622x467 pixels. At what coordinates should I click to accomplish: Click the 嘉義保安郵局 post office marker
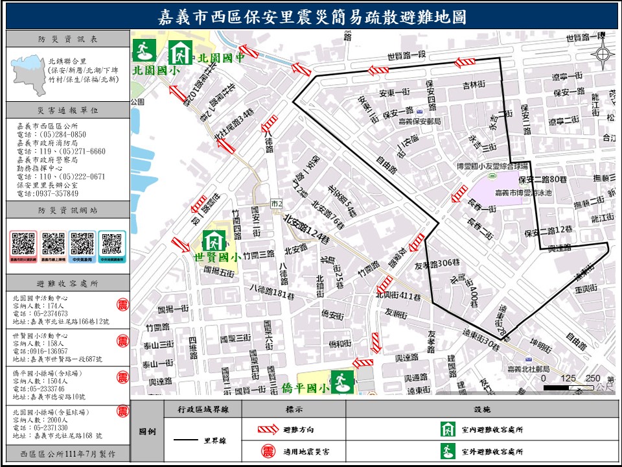420,112
